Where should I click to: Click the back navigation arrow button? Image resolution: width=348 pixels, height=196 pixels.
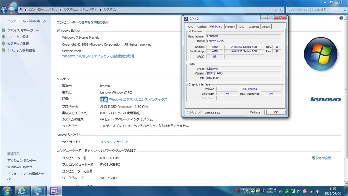tap(4, 10)
